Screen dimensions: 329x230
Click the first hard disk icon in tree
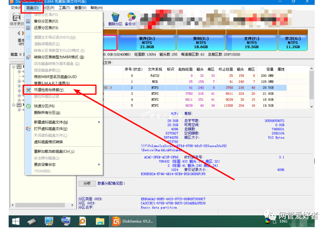[19, 67]
